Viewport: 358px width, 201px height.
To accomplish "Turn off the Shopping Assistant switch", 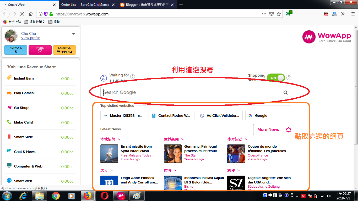I will (x=276, y=78).
